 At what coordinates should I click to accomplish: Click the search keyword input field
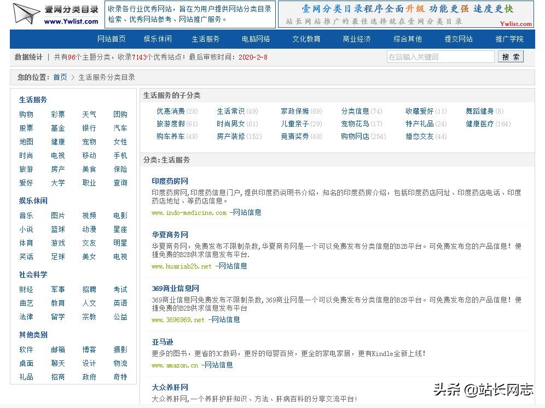tap(440, 56)
